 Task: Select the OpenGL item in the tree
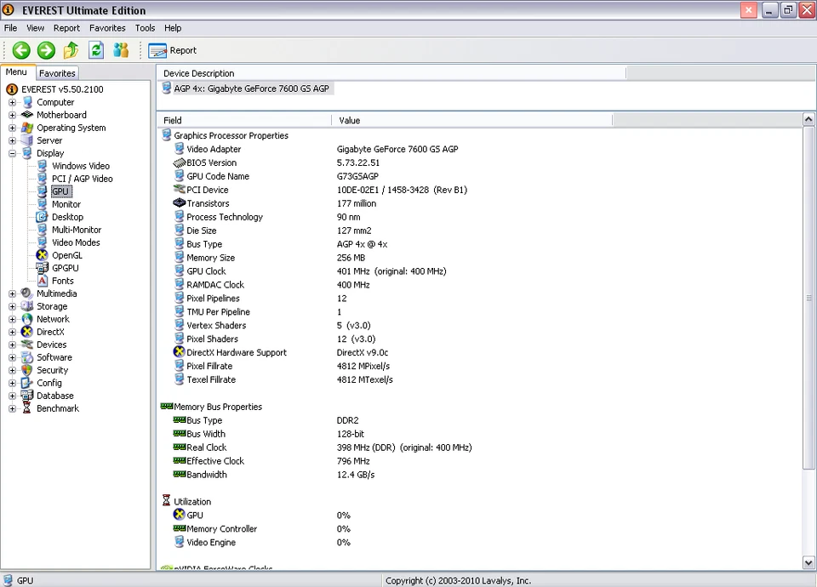[x=66, y=255]
